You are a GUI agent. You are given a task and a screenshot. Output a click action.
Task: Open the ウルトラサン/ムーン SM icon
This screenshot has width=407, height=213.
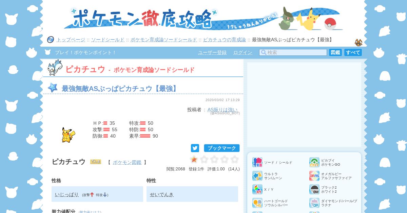point(257,176)
